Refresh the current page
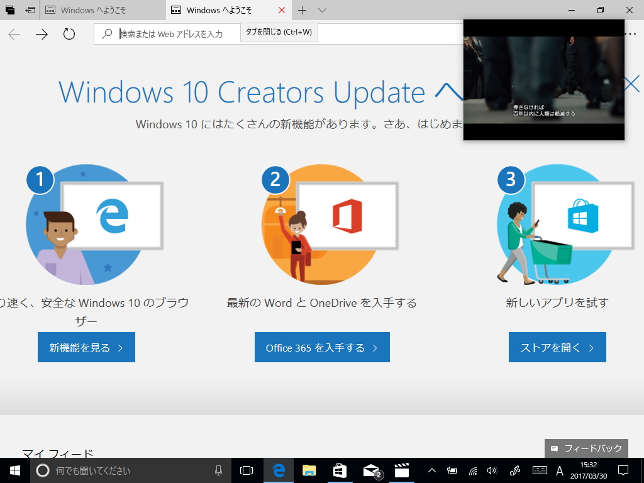This screenshot has width=644, height=483. tap(69, 34)
